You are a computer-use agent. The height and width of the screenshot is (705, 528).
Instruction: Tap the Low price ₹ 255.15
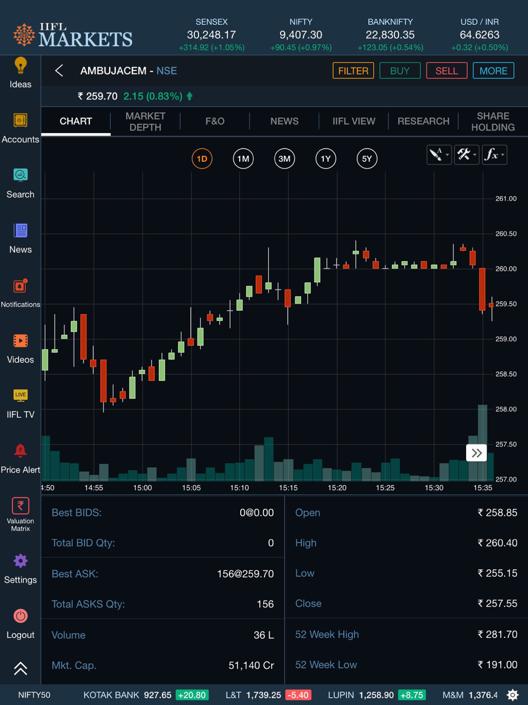pyautogui.click(x=497, y=573)
